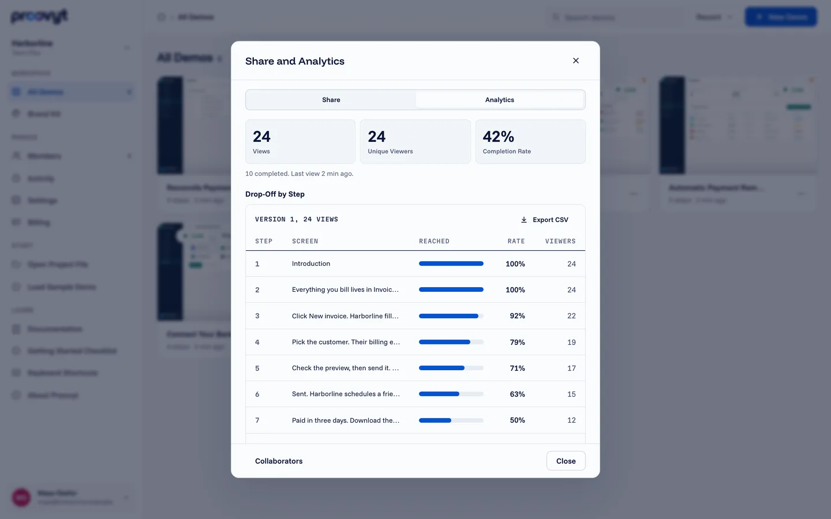The image size is (831, 519).
Task: Click the "Collaborators" section heading
Action: [x=279, y=461]
